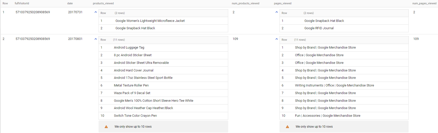The width and height of the screenshot is (438, 133).
Task: Click num_pages_viewed value 2 for 20170731
Action: tap(414, 12)
